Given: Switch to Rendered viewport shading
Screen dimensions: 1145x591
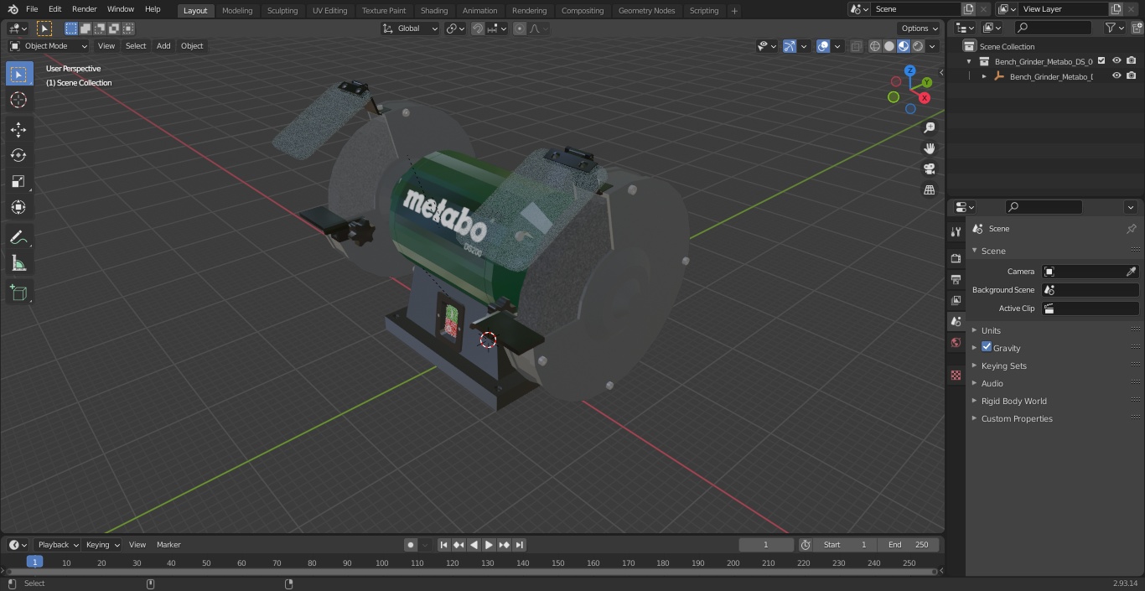Looking at the screenshot, I should pos(918,46).
